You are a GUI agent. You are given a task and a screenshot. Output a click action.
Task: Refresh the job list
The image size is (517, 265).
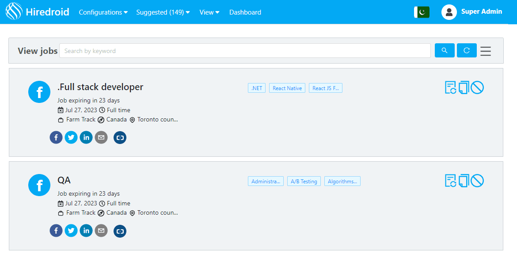pos(467,50)
